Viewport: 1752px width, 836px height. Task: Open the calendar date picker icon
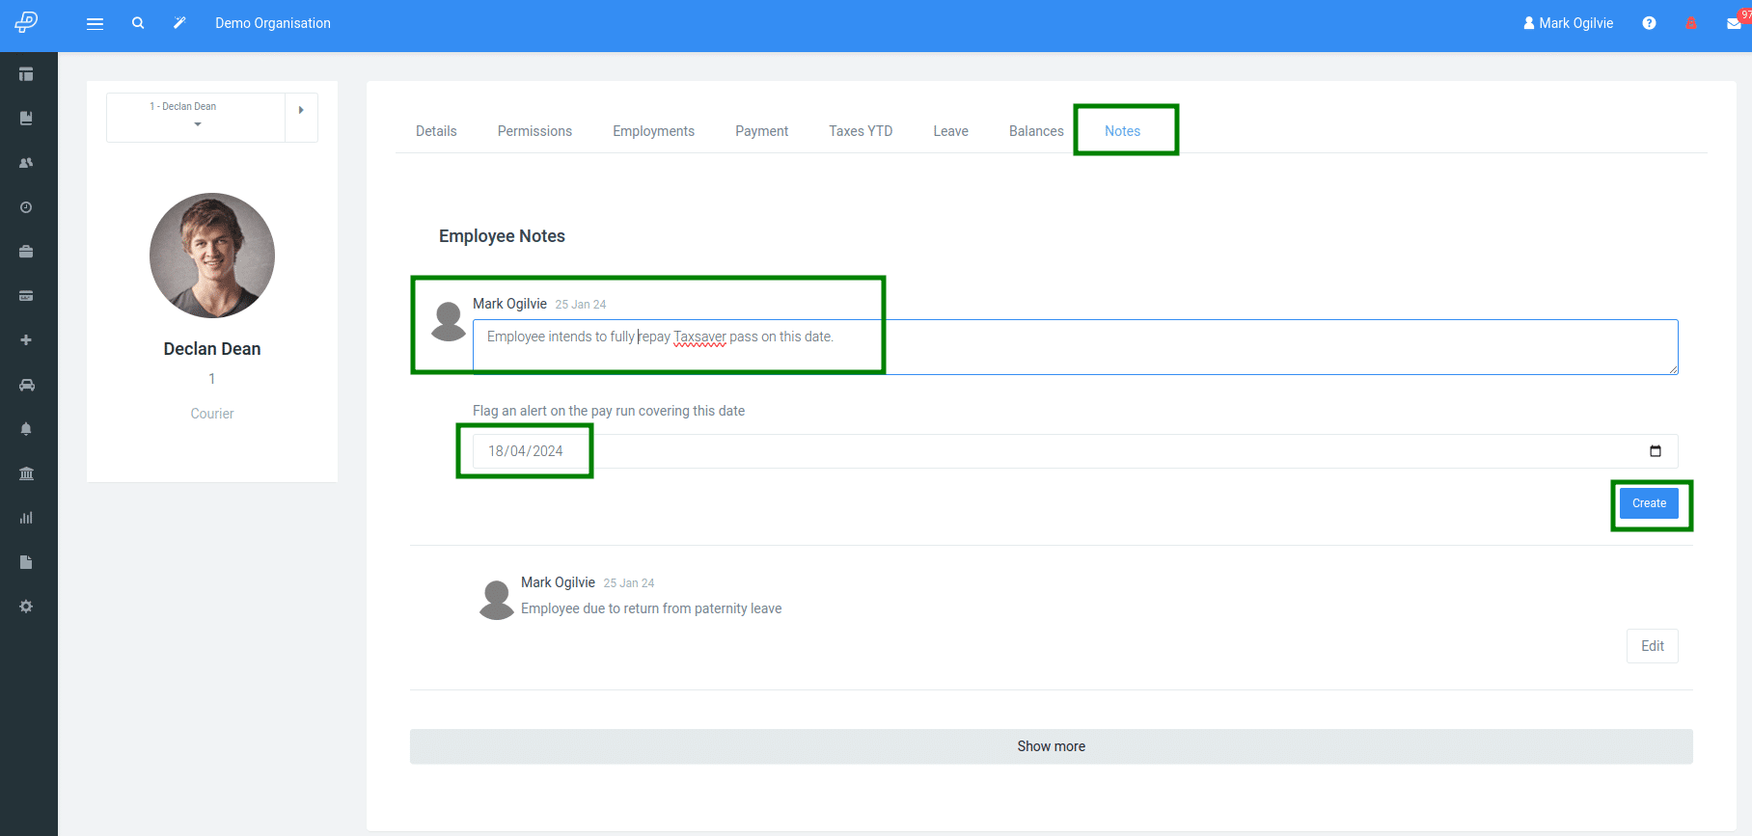coord(1656,451)
